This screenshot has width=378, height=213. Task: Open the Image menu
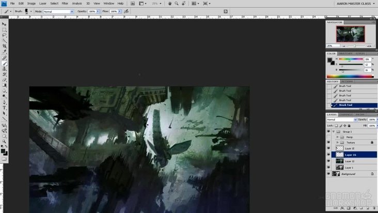pyautogui.click(x=31, y=4)
